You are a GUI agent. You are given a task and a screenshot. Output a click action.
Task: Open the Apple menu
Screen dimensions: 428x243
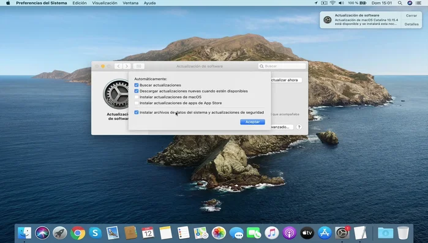8,3
